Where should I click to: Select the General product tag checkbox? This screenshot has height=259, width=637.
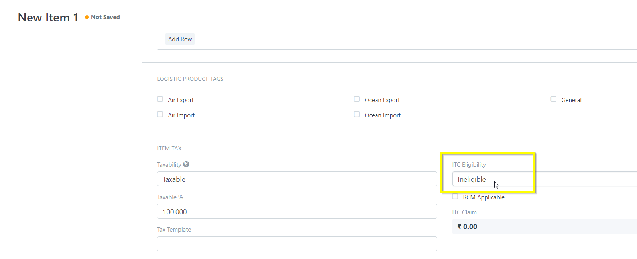(554, 99)
